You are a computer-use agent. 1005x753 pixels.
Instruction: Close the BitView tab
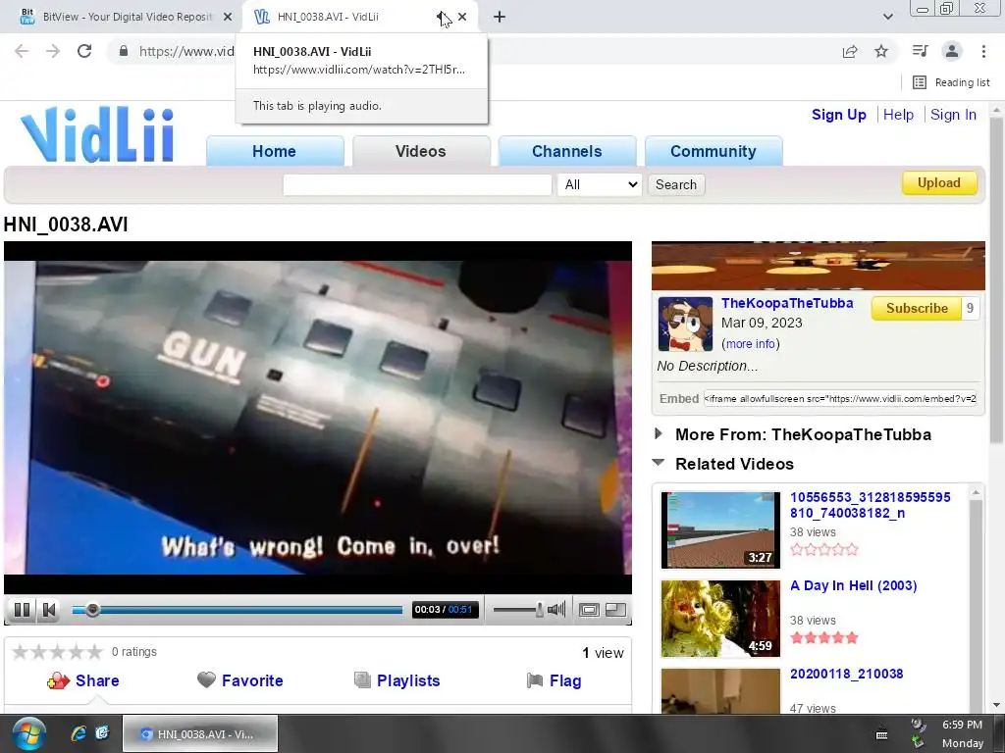click(x=228, y=17)
